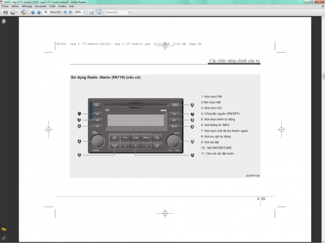Click the collaborate icon next to Print
The height and width of the screenshot is (243, 325).
coord(13,13)
